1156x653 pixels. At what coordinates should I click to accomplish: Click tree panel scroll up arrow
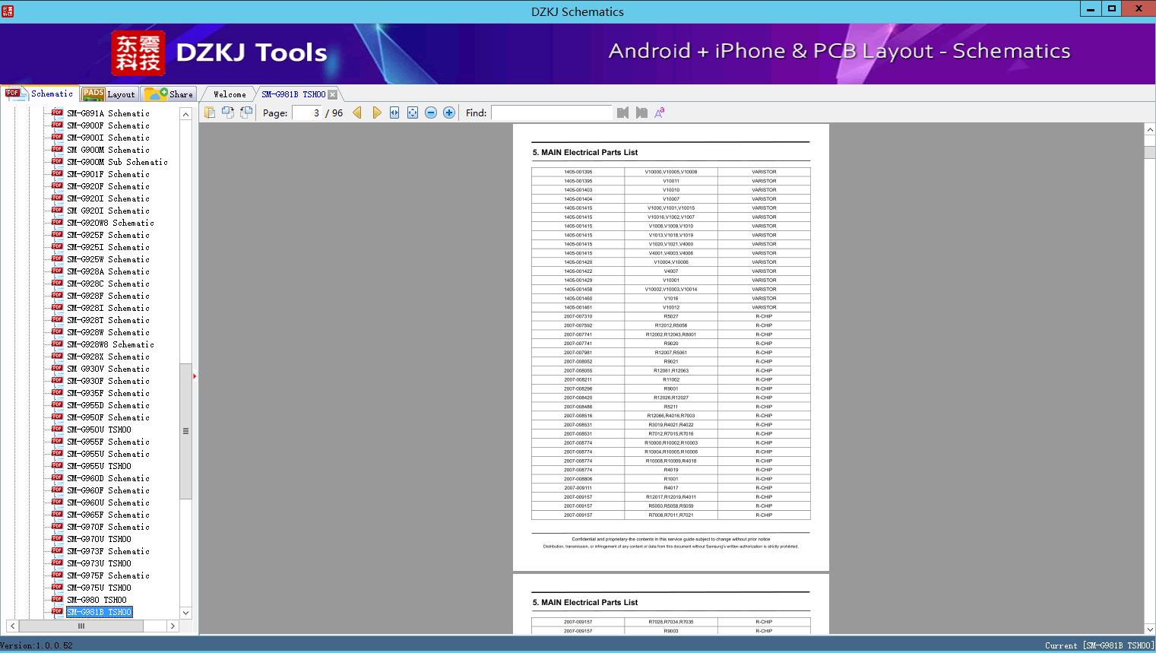tap(185, 114)
